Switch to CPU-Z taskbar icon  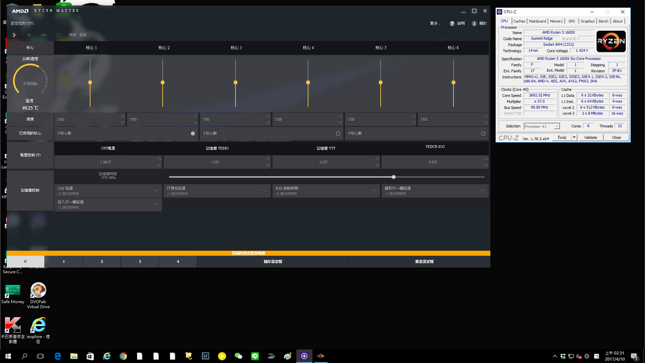coord(304,356)
